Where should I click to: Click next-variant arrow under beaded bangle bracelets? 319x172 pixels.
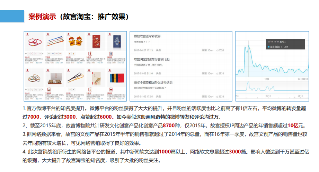pos(43,89)
